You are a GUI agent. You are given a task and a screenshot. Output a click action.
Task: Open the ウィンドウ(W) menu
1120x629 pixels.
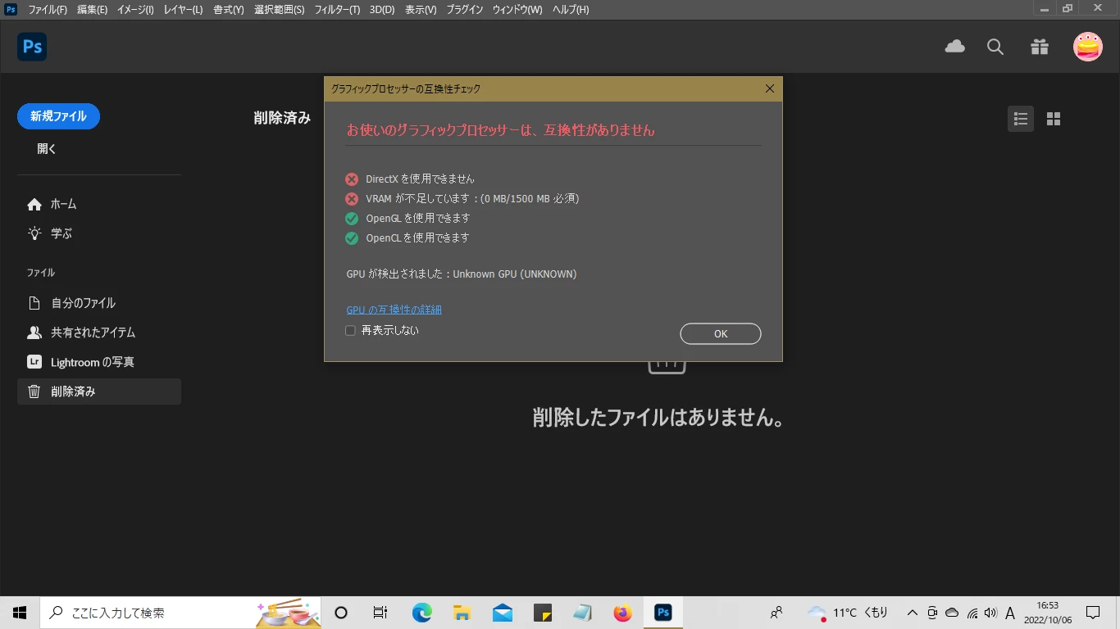click(x=517, y=10)
